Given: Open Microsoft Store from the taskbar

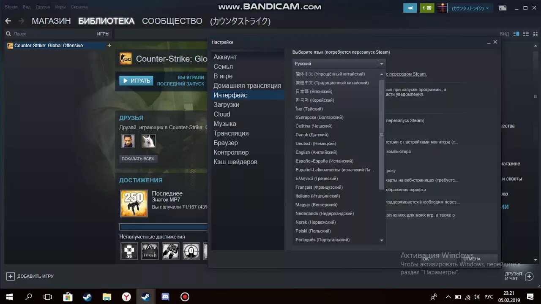Looking at the screenshot, I should click(x=68, y=297).
